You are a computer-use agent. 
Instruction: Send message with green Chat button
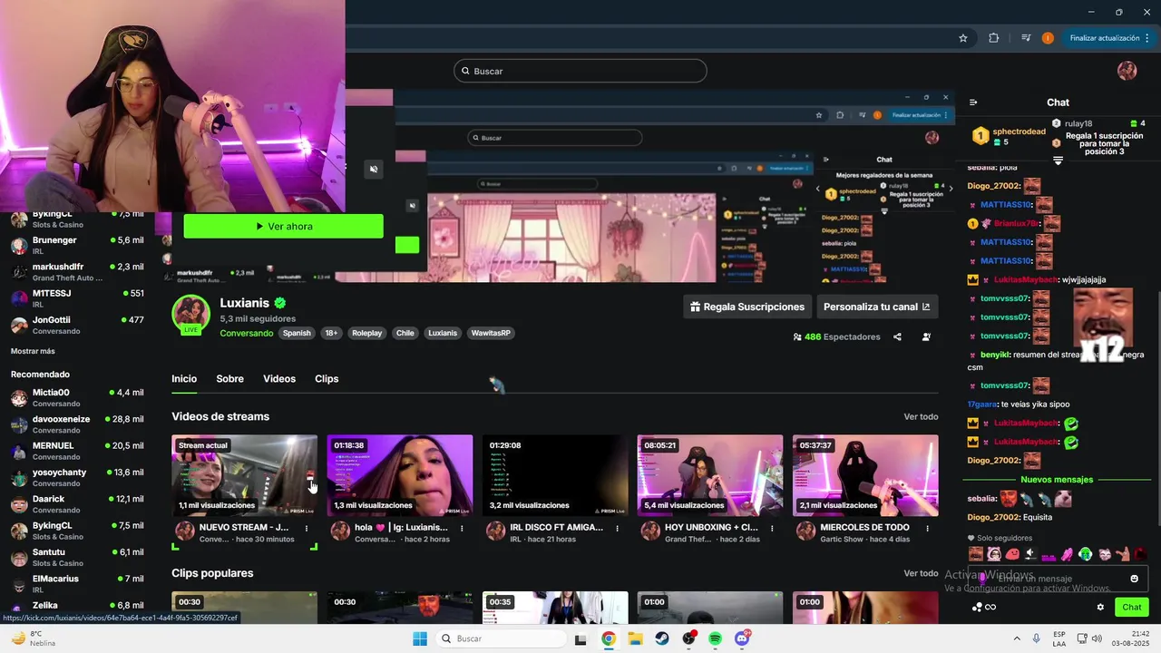click(x=1132, y=607)
